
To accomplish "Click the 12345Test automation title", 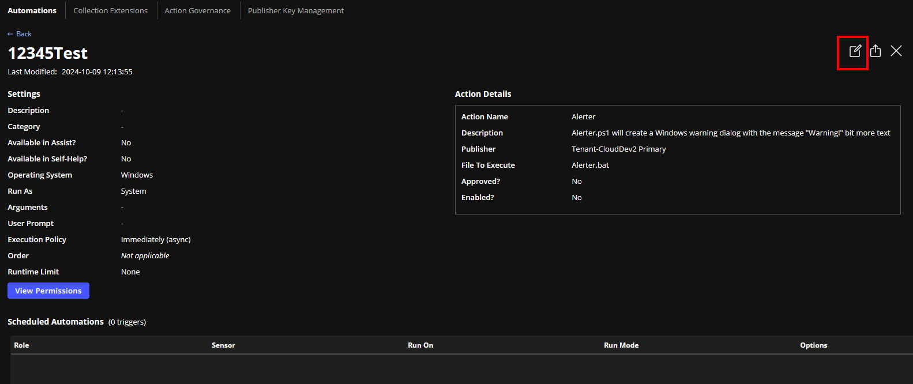I will [x=48, y=53].
